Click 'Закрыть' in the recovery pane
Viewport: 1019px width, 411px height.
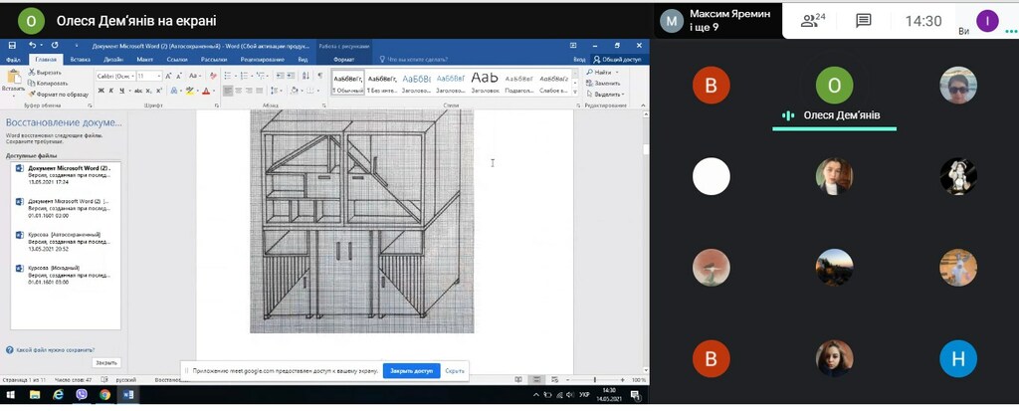[x=106, y=362]
